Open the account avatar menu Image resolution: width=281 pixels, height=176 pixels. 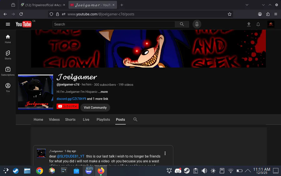click(x=271, y=24)
